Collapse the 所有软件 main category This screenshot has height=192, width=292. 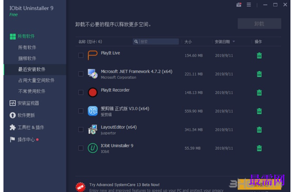pyautogui.click(x=26, y=36)
